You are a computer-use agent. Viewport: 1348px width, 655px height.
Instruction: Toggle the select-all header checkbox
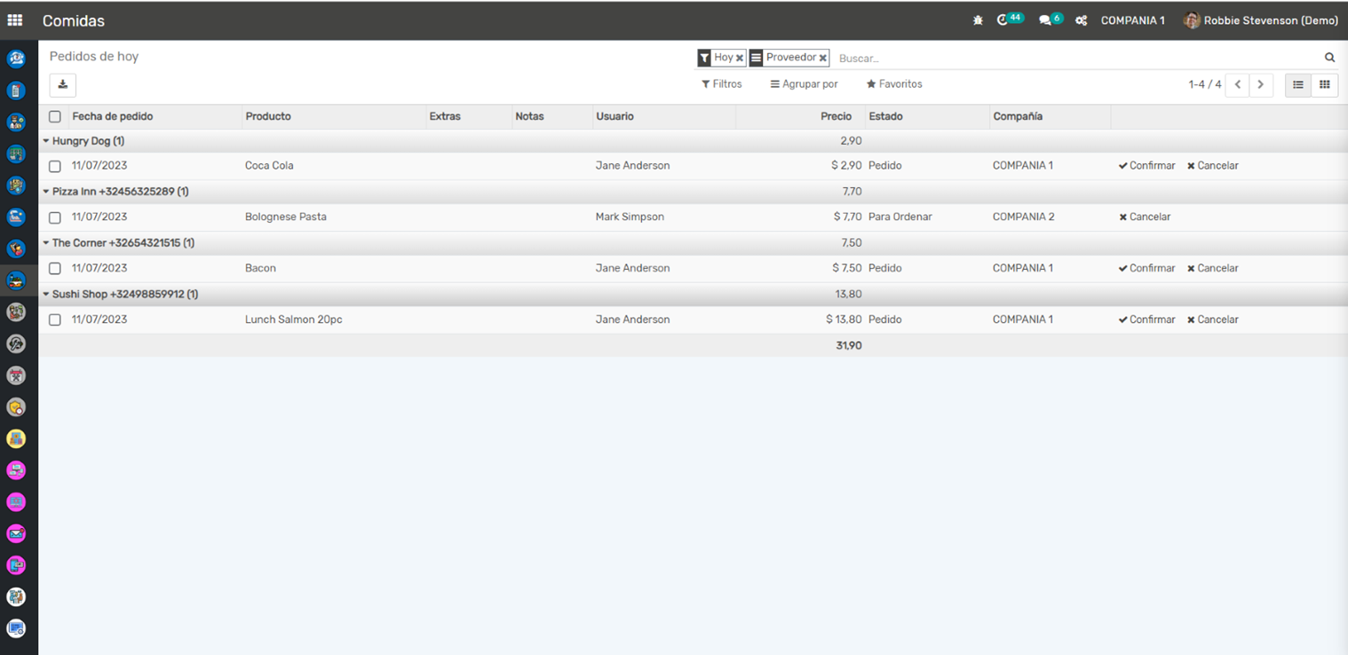[x=55, y=116]
